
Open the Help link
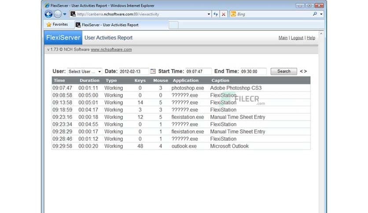click(x=311, y=38)
